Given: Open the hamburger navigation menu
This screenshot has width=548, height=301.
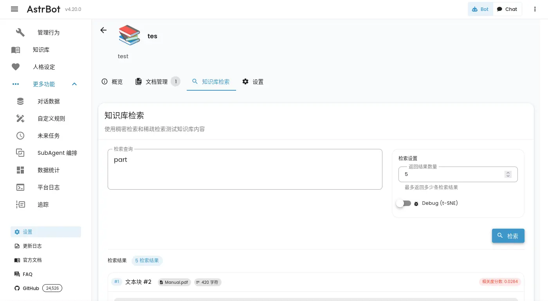Looking at the screenshot, I should [14, 9].
